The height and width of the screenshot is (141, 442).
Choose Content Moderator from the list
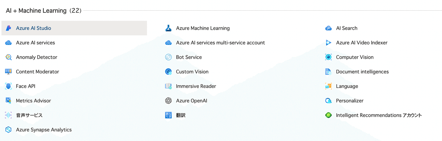(x=38, y=72)
